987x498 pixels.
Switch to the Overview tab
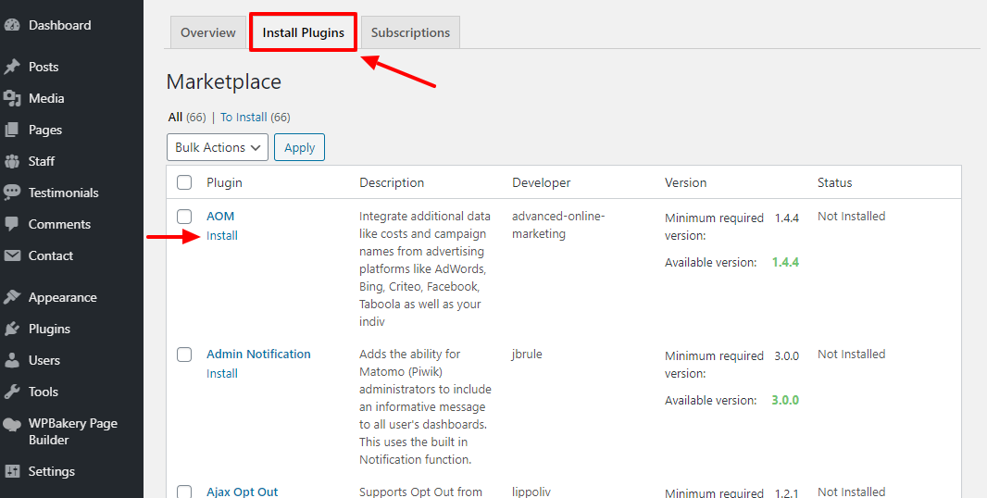[207, 32]
